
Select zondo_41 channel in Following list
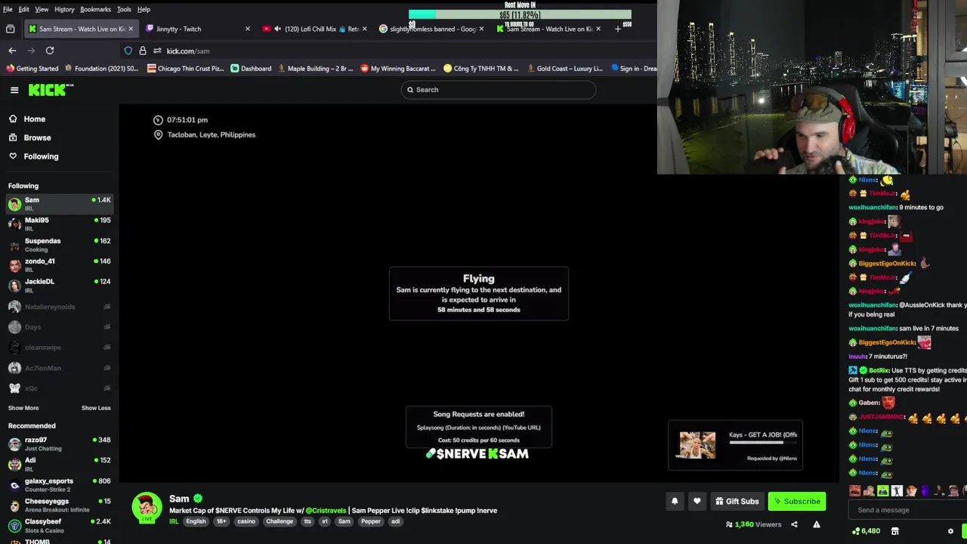(59, 265)
